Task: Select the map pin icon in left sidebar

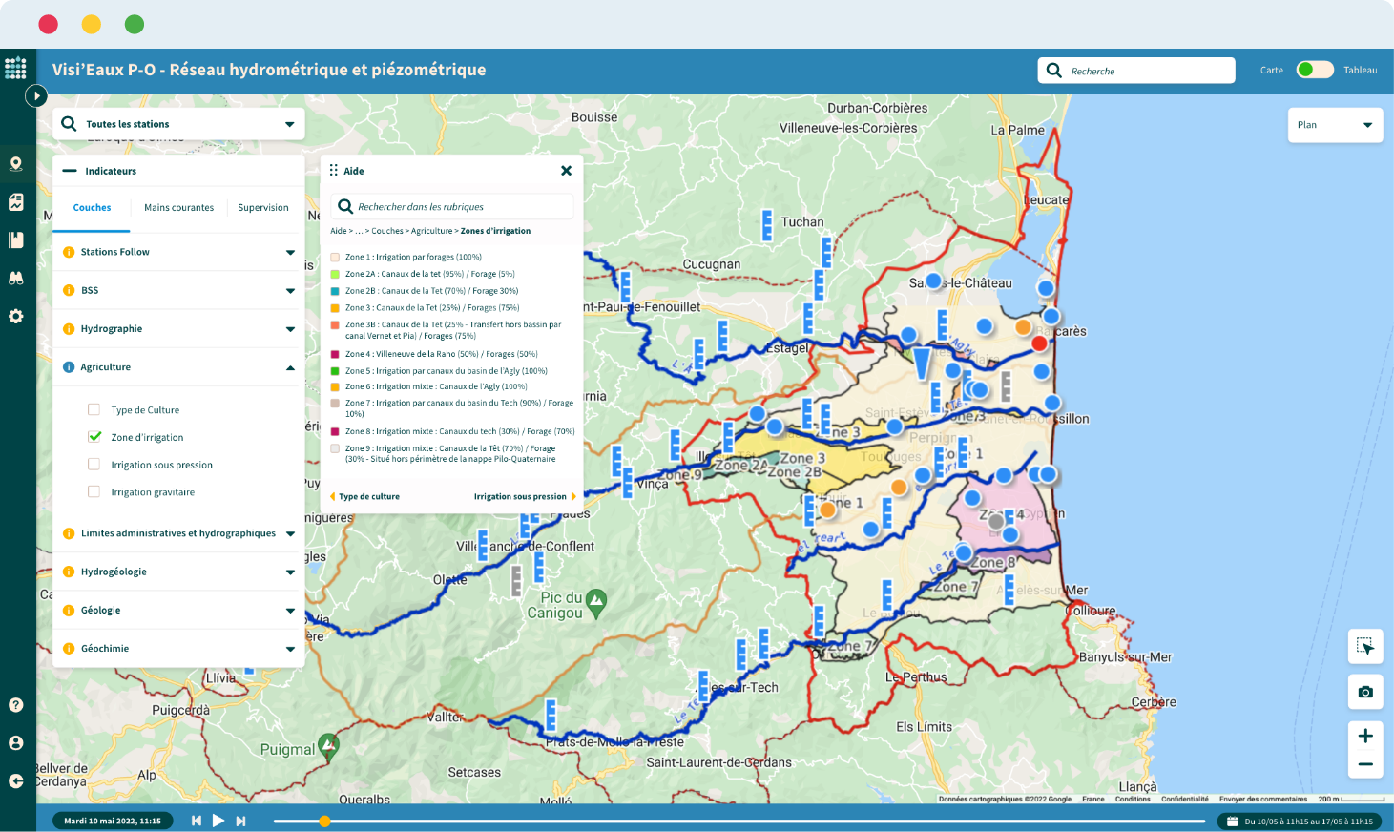Action: coord(16,164)
